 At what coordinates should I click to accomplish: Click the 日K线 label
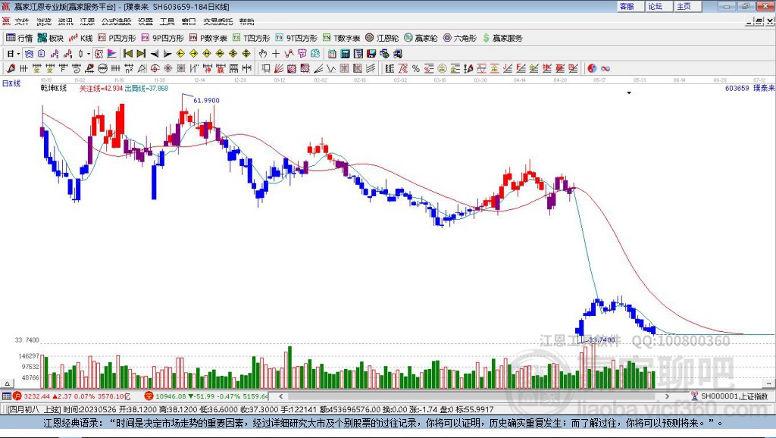(x=11, y=83)
